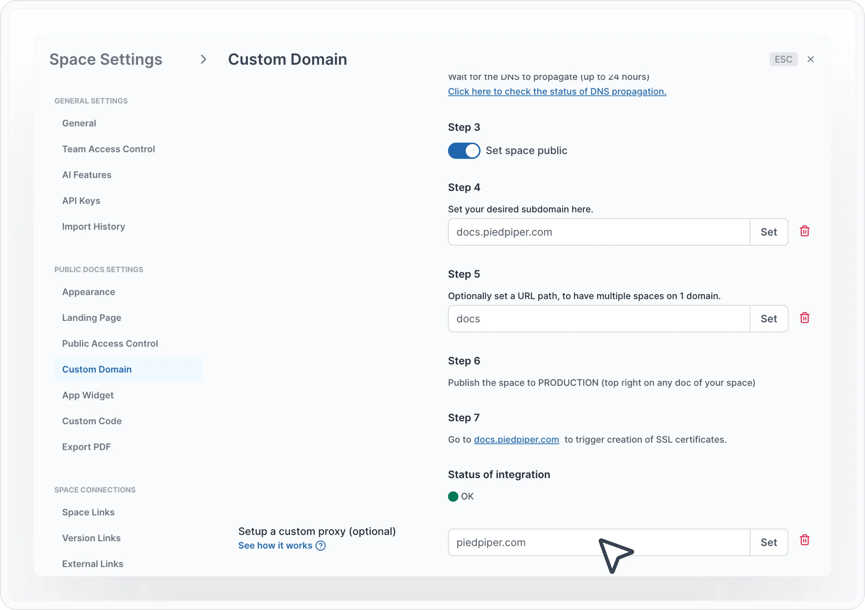The height and width of the screenshot is (610, 865).
Task: Open General settings
Action: pos(79,123)
